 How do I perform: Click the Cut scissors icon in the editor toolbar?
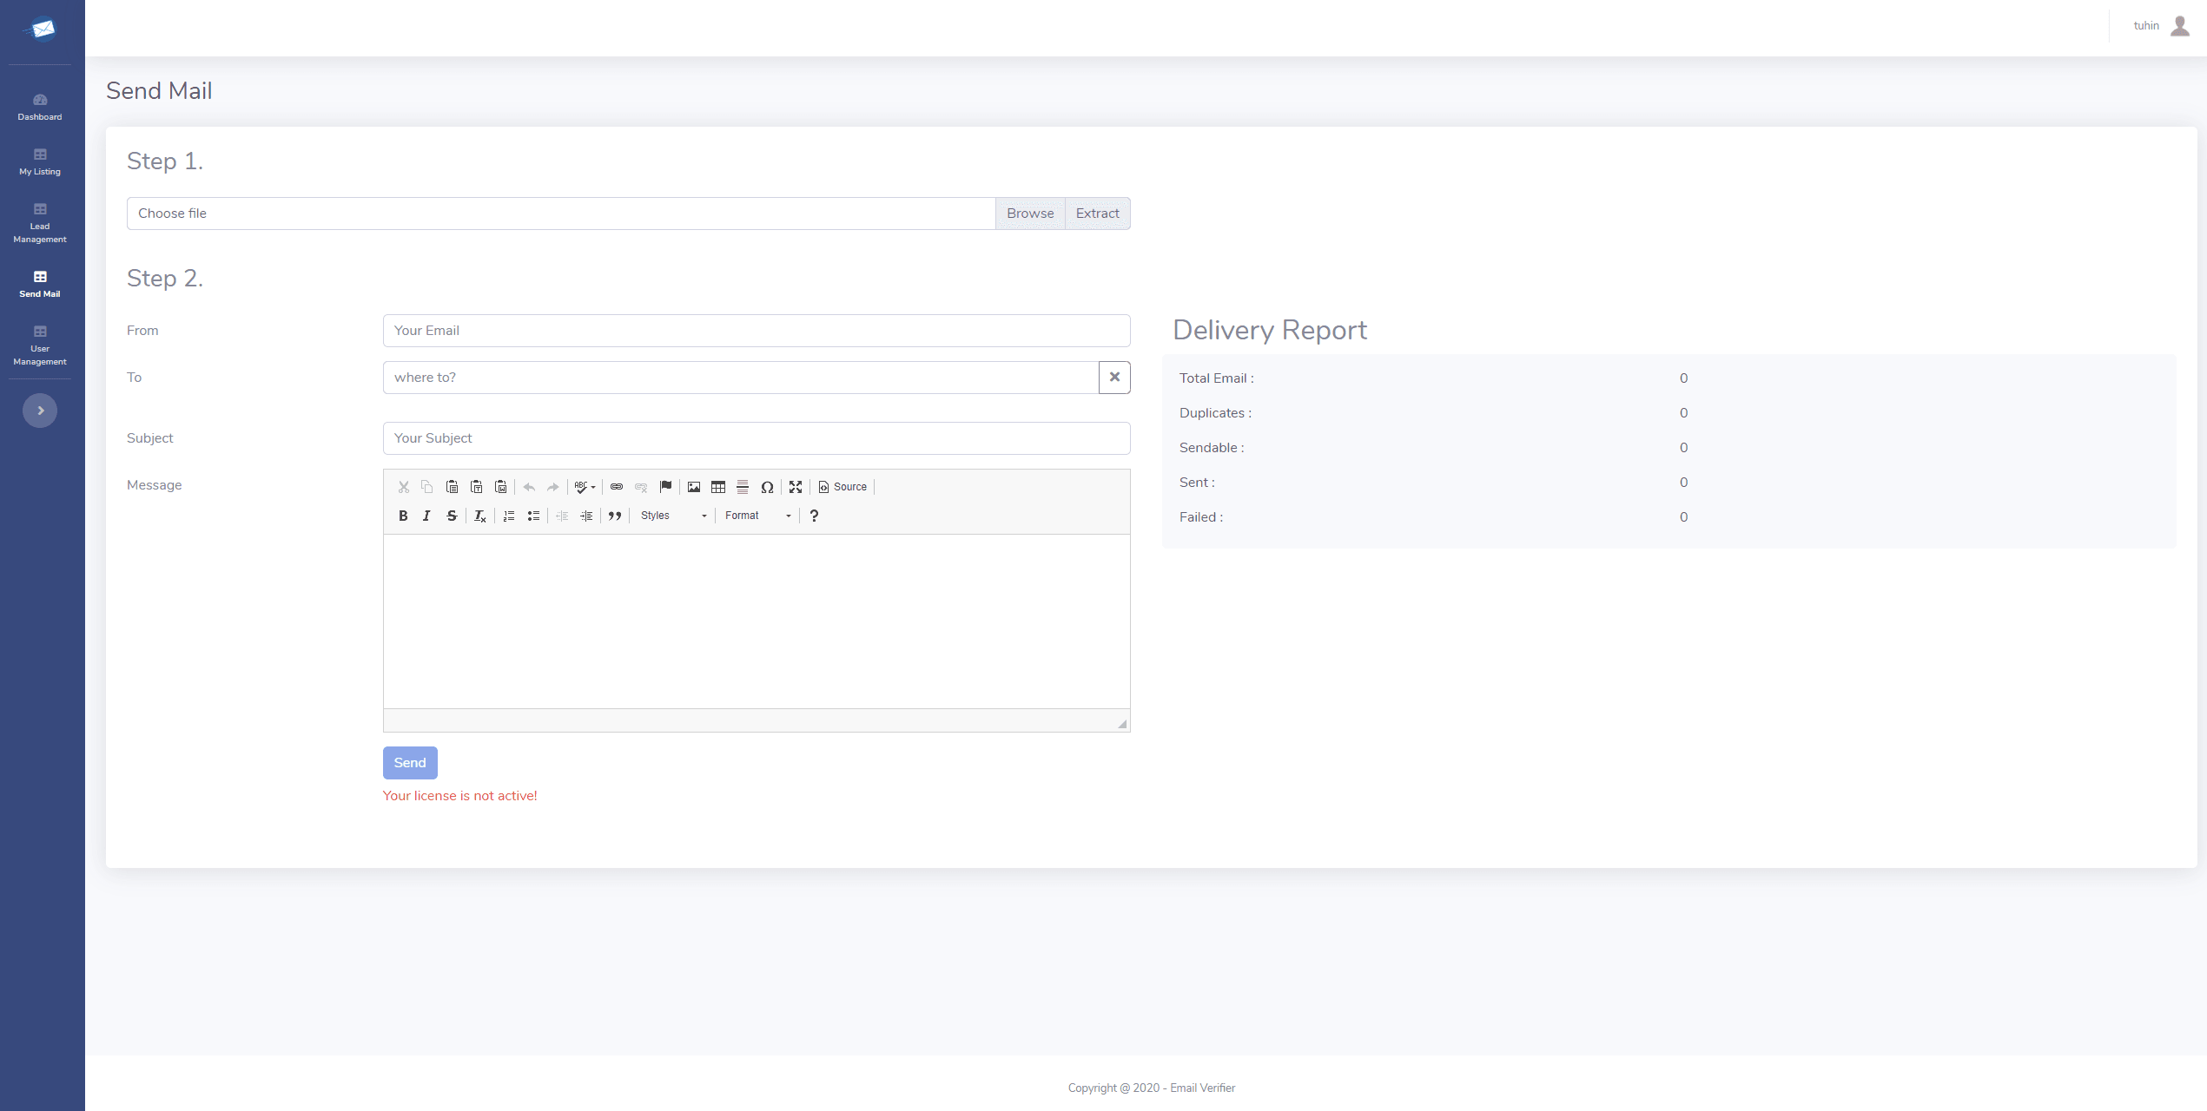pyautogui.click(x=404, y=487)
